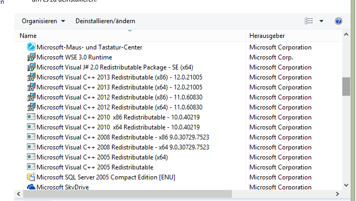Image resolution: width=356 pixels, height=201 pixels.
Task: Select Visual C++ 2005 Redistributable (x64) text
Action: pyautogui.click(x=102, y=157)
